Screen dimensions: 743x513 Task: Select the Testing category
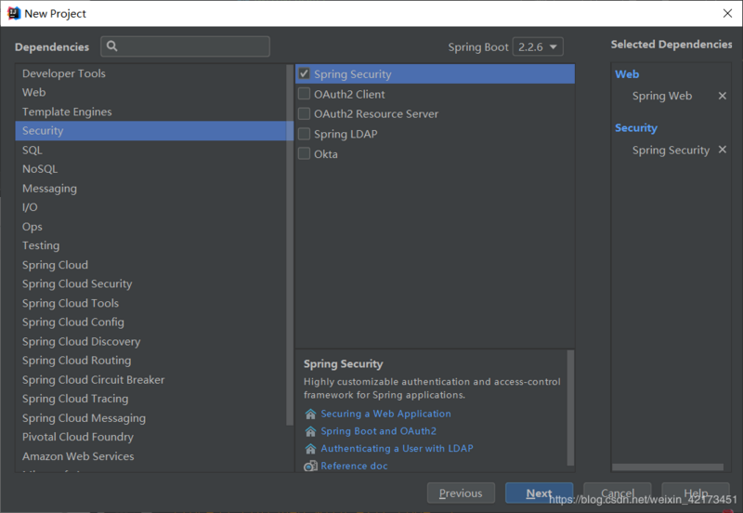tap(151, 245)
